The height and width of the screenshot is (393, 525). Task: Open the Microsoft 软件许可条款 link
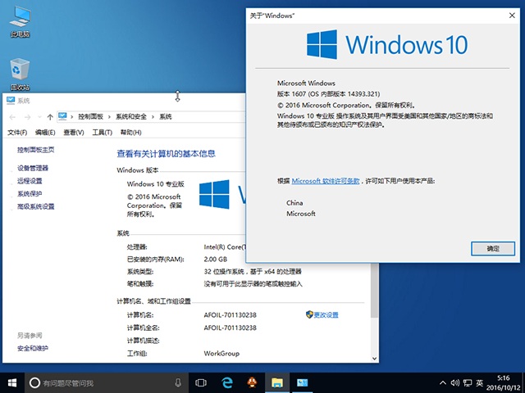pos(326,180)
